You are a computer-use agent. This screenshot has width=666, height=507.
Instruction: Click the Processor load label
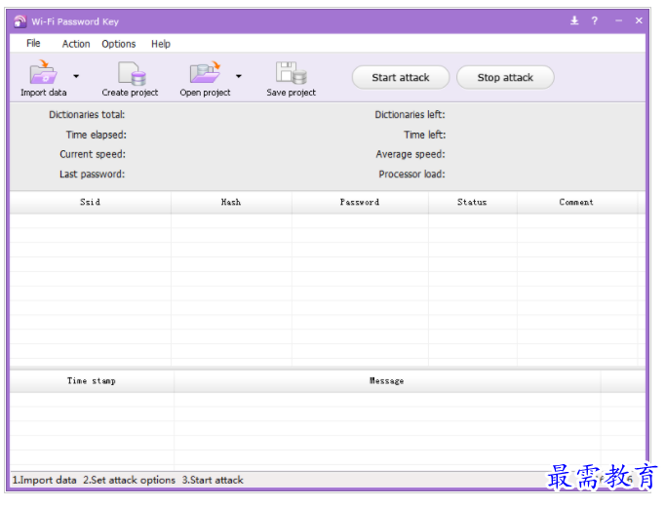[412, 175]
